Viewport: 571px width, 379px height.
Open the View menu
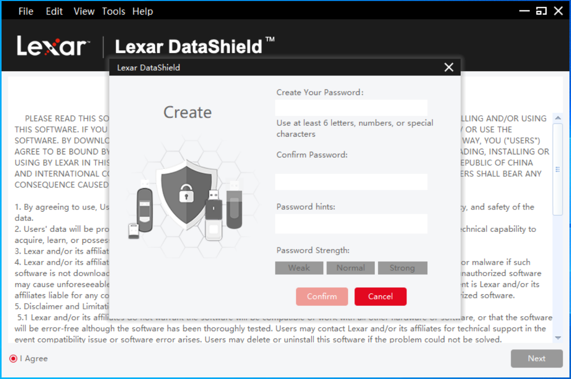(84, 11)
